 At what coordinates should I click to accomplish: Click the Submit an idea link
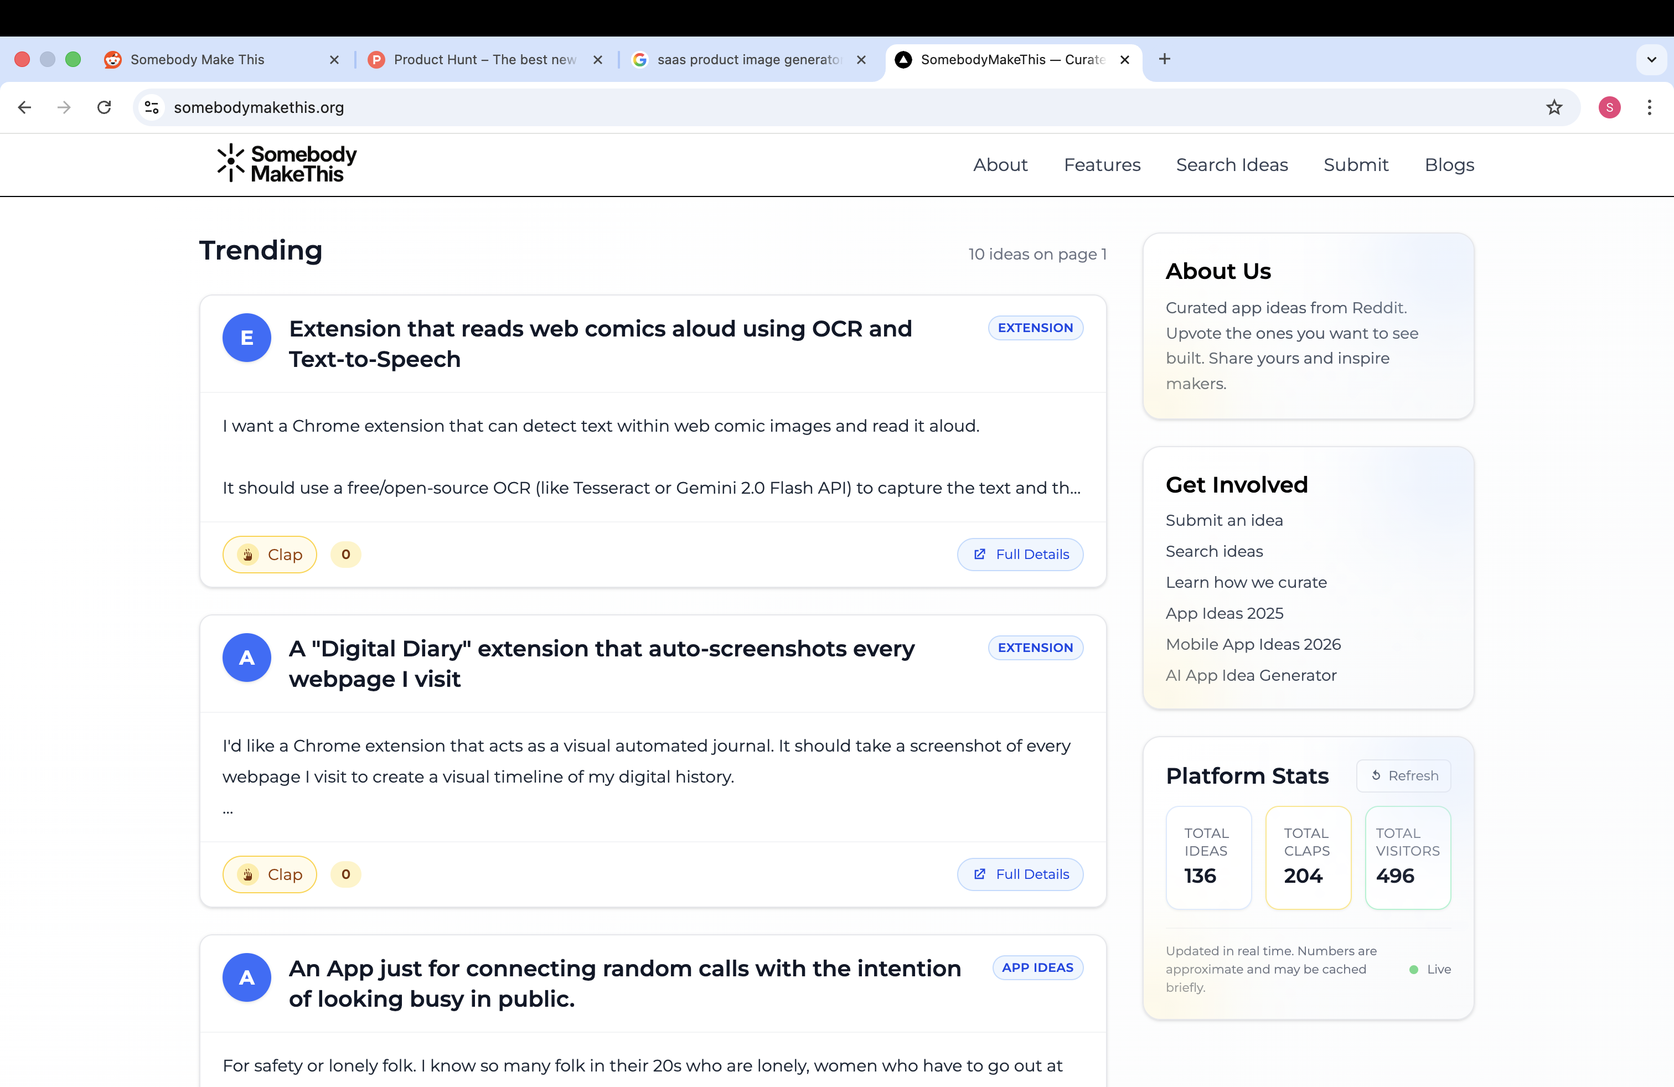pyautogui.click(x=1224, y=520)
